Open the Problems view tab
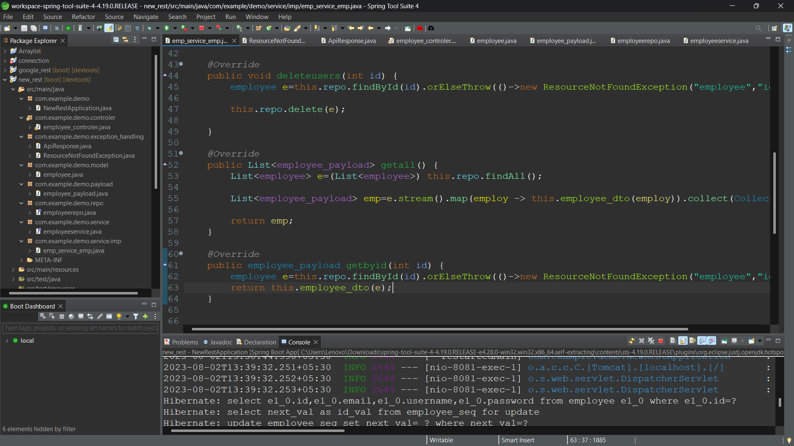The width and height of the screenshot is (794, 446). click(x=184, y=342)
